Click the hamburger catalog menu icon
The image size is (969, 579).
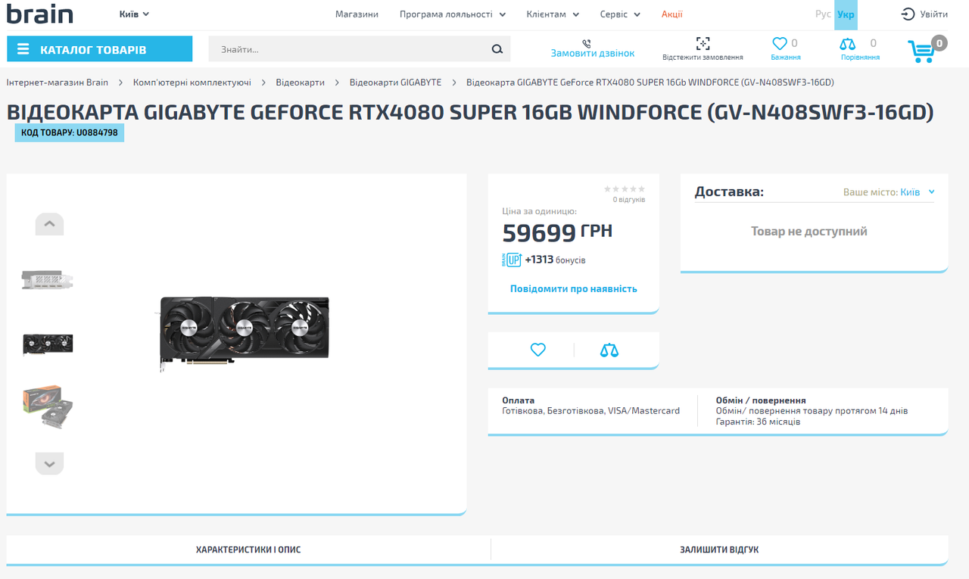23,49
